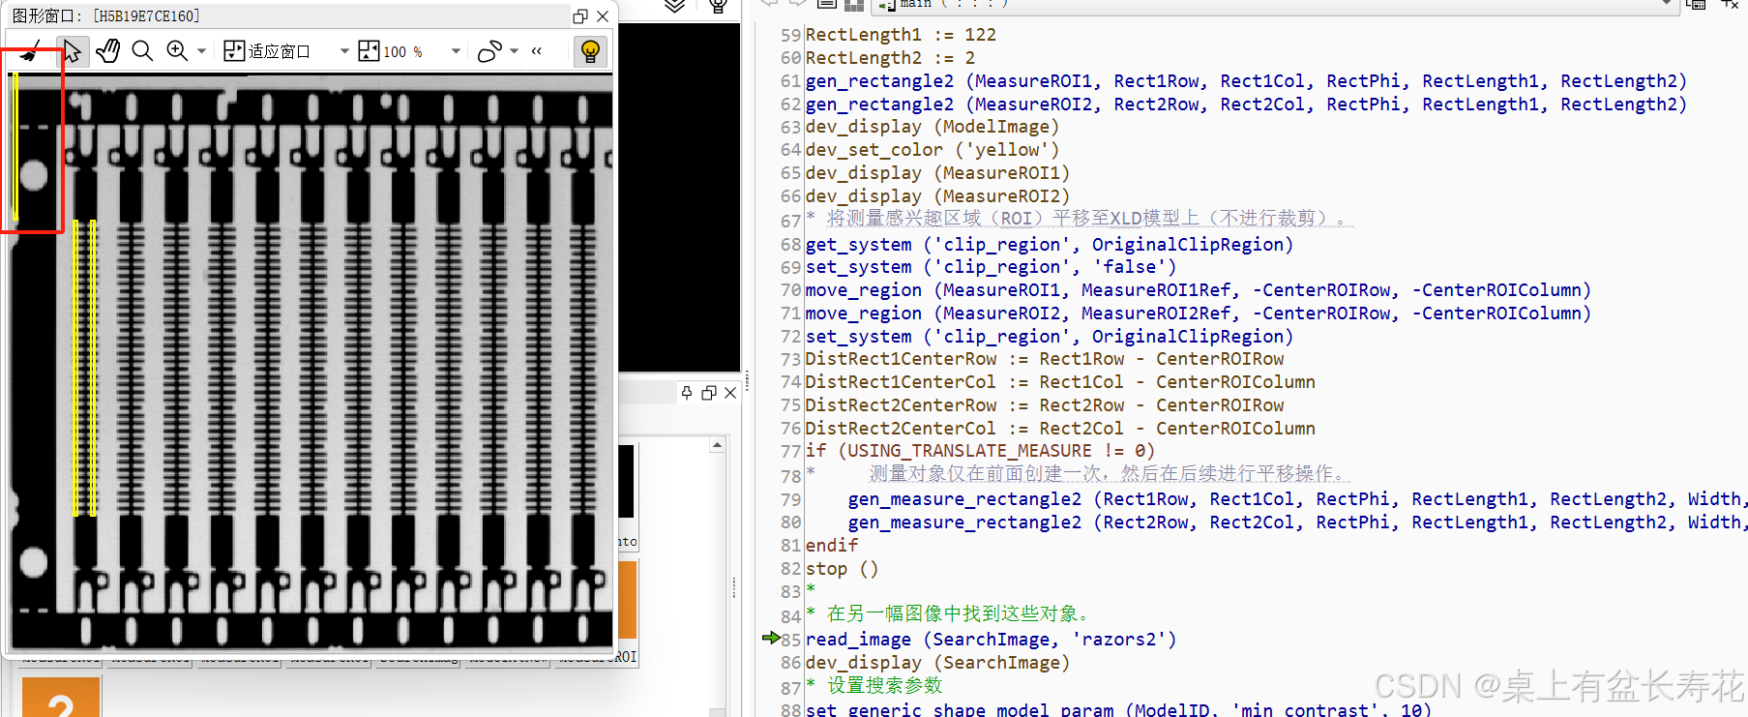Click the broom clear-window icon
This screenshot has height=717, width=1748.
point(31,51)
